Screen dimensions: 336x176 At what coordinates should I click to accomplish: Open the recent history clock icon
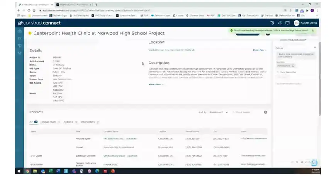[272, 23]
